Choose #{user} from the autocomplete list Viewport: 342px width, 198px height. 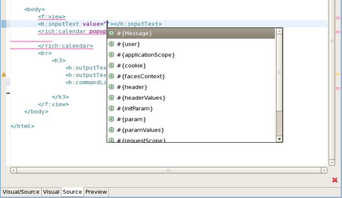pyautogui.click(x=191, y=44)
